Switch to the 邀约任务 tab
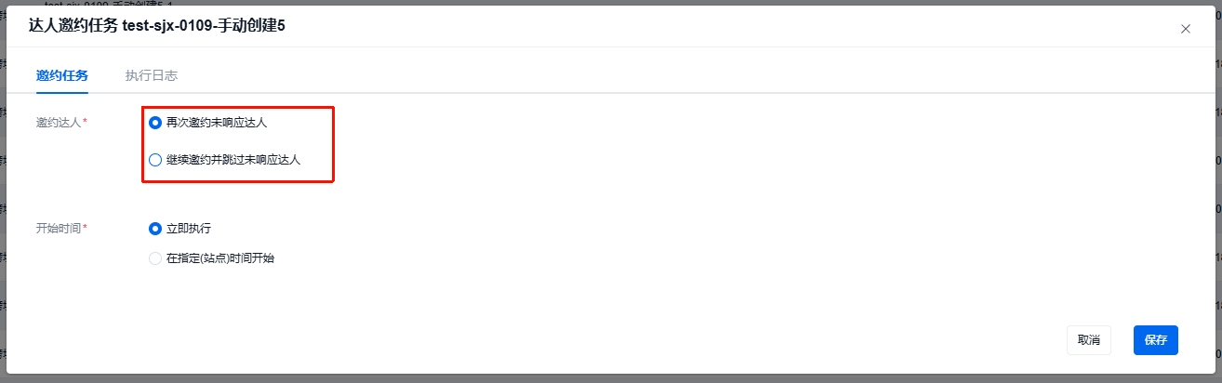This screenshot has height=383, width=1222. tap(62, 75)
